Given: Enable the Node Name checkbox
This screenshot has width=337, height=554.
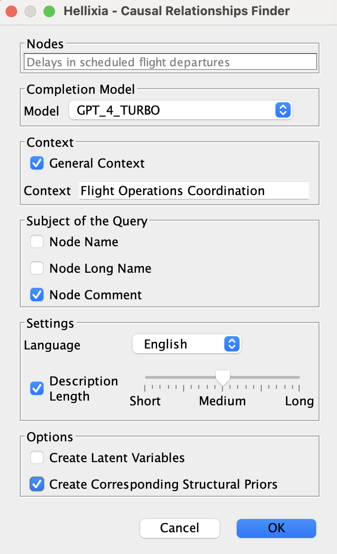Looking at the screenshot, I should (37, 242).
